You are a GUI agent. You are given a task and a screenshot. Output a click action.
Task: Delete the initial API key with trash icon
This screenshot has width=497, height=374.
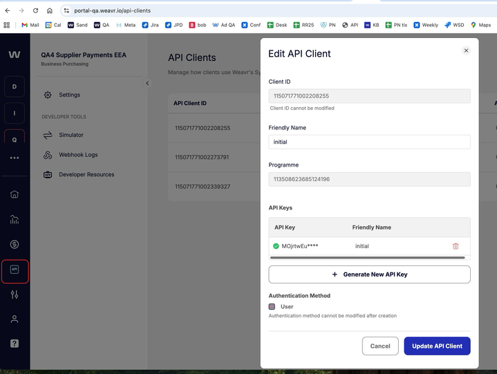(x=456, y=246)
